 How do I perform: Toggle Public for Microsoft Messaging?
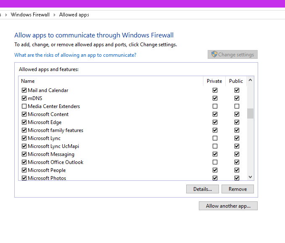click(237, 154)
